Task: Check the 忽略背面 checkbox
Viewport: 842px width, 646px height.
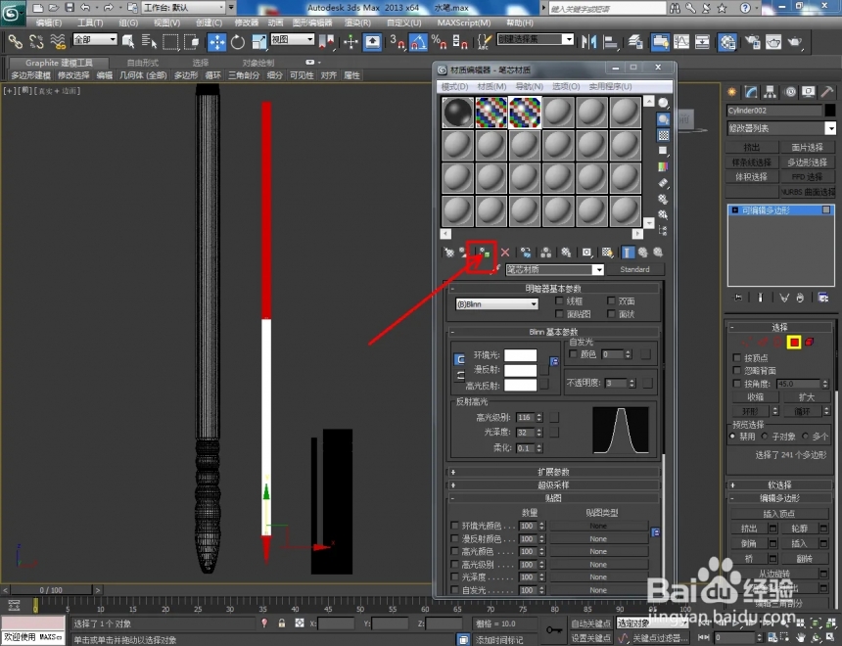Action: pos(736,371)
